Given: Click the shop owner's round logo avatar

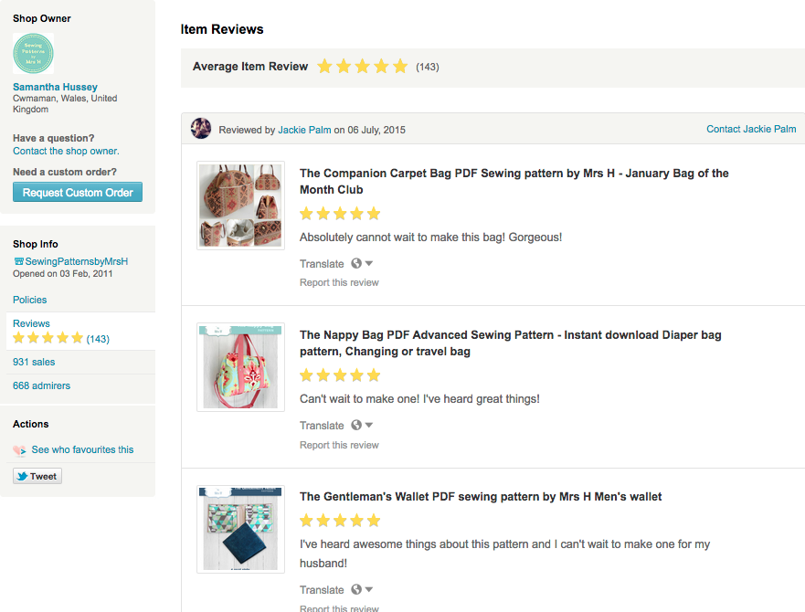Looking at the screenshot, I should click(34, 54).
